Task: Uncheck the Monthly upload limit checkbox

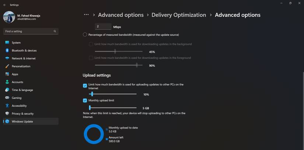Action: (x=85, y=100)
